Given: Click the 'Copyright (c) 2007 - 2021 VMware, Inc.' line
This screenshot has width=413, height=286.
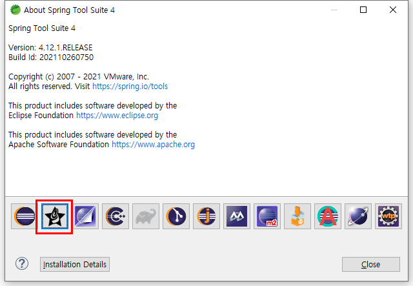Looking at the screenshot, I should pyautogui.click(x=79, y=76).
